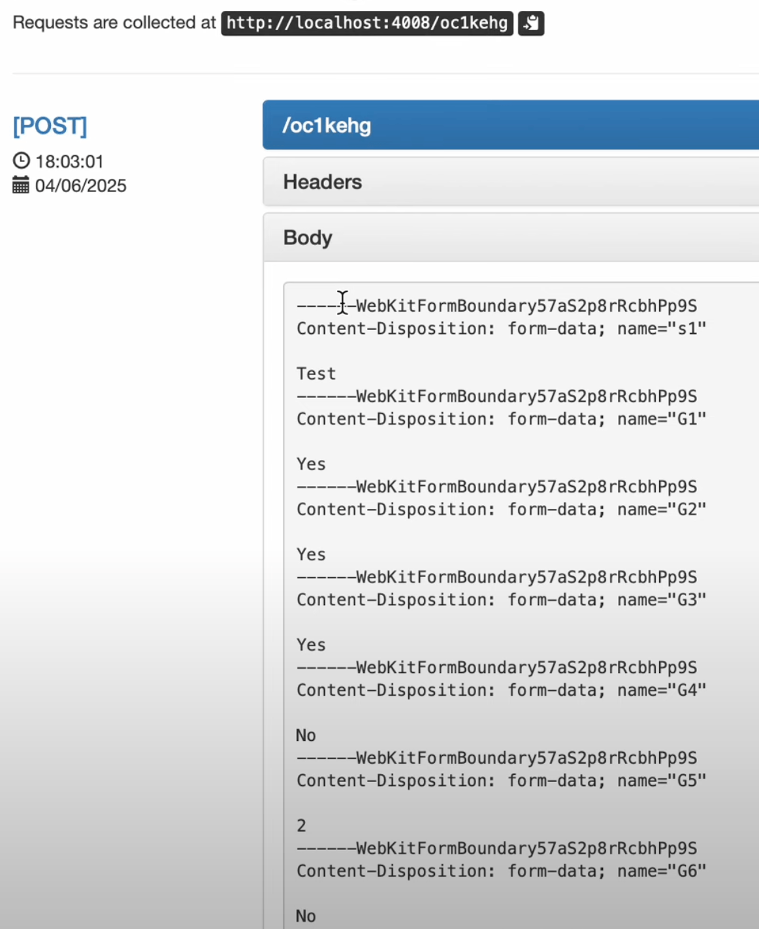Click the 04/06/2025 request date

coord(80,186)
